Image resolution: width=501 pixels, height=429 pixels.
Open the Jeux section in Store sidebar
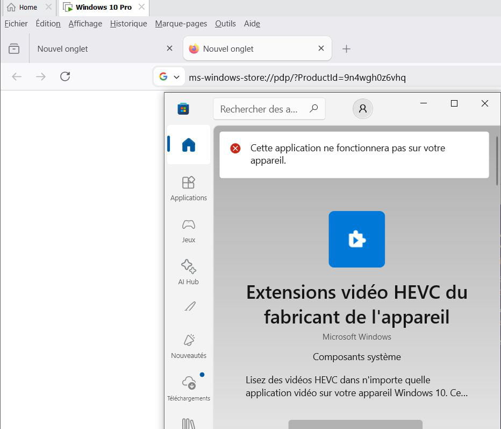coord(189,231)
